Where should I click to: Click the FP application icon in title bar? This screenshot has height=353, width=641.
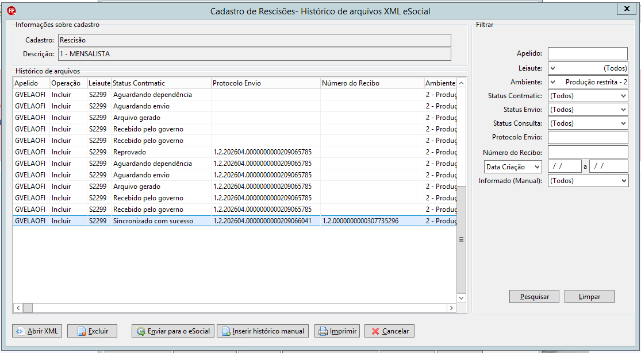point(11,11)
